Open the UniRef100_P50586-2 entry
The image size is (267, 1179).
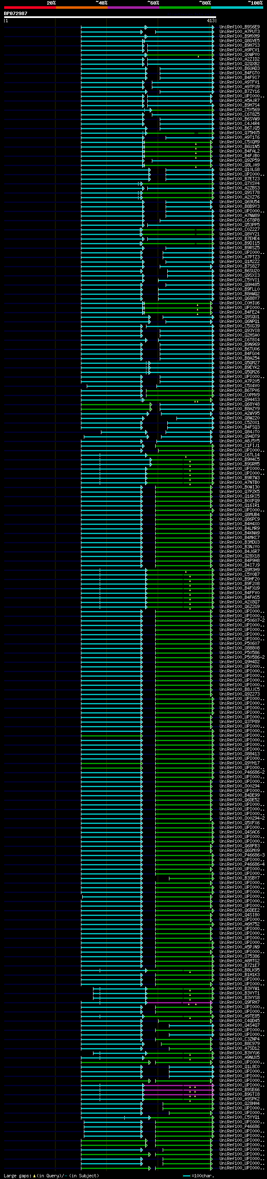click(242, 657)
